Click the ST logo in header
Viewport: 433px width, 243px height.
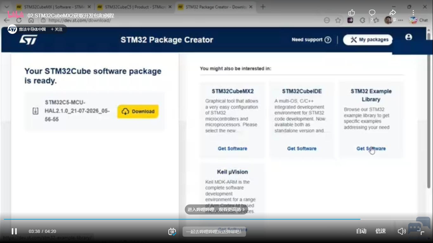pyautogui.click(x=28, y=40)
